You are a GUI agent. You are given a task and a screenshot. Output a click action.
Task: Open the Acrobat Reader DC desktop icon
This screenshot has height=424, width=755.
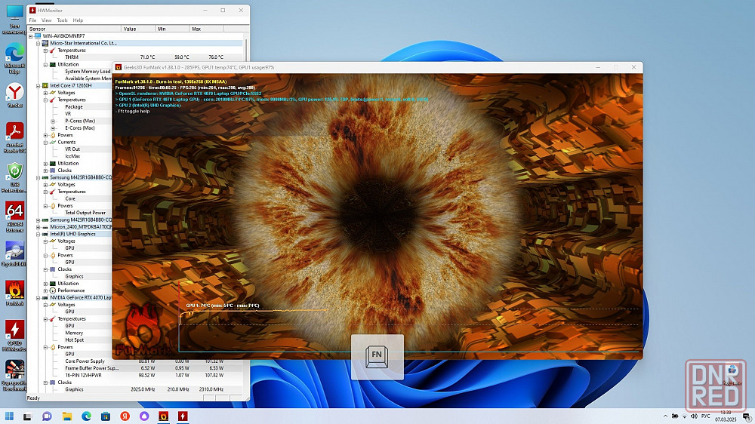click(14, 137)
